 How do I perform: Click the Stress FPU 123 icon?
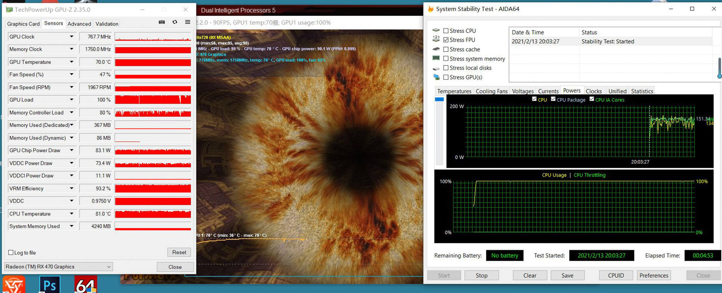(x=436, y=38)
